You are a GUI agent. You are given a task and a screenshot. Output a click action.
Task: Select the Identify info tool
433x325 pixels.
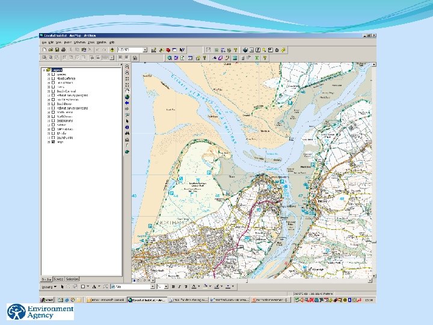click(127, 127)
